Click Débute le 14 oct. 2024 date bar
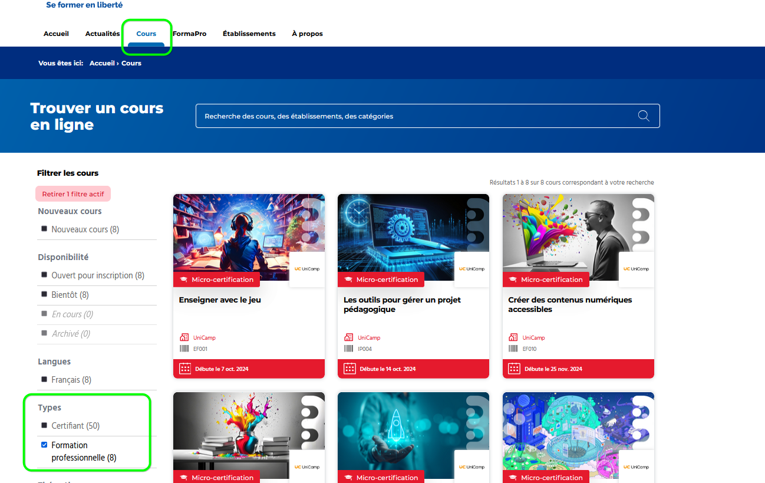This screenshot has height=483, width=765. (413, 369)
